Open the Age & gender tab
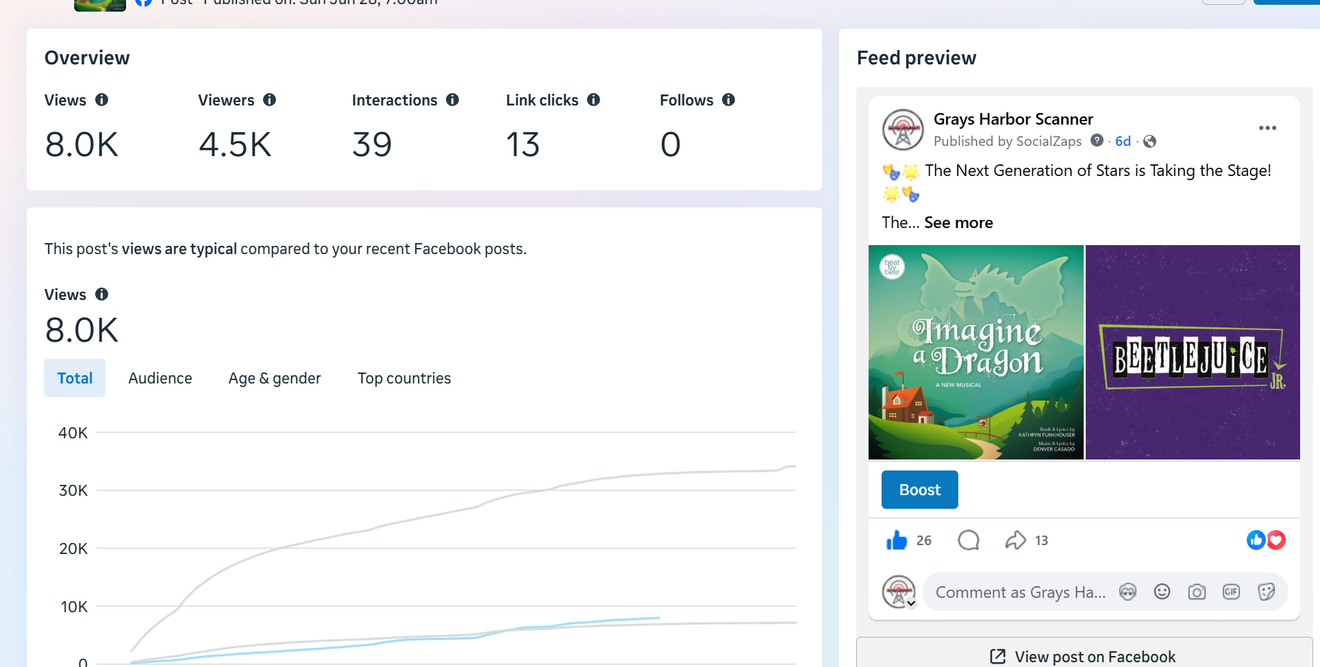Screen dimensions: 1320x667 [x=275, y=378]
